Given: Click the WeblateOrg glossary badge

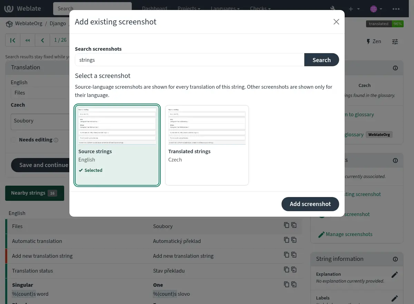Looking at the screenshot, I should click(379, 135).
